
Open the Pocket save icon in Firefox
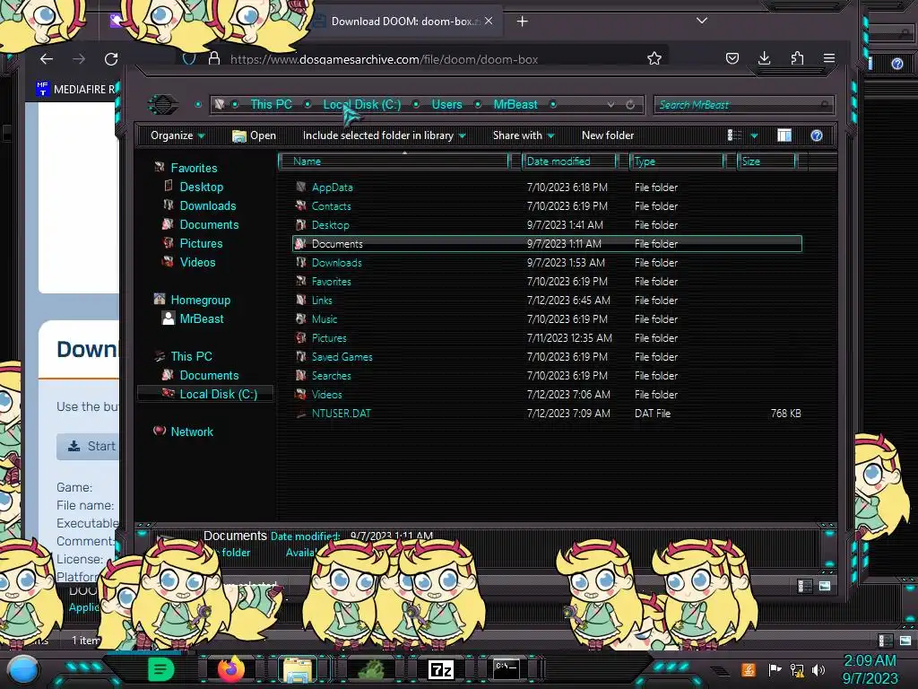732,58
